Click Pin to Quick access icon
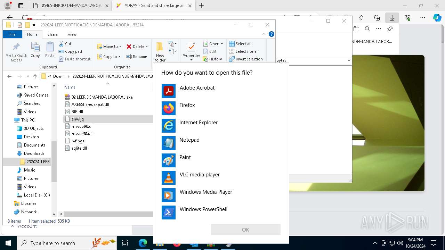This screenshot has height=250, width=445. (x=16, y=52)
